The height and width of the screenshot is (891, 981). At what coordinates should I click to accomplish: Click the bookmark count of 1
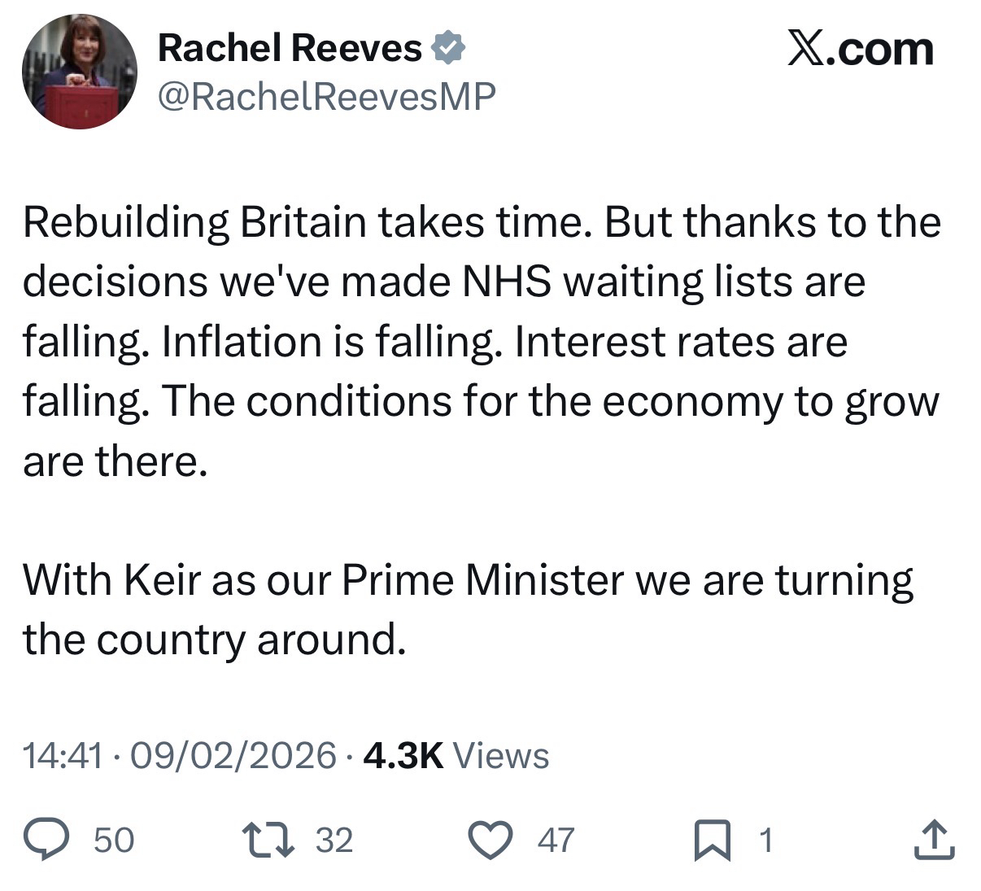click(x=765, y=841)
